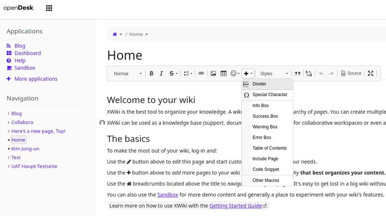Image resolution: width=386 pixels, height=216 pixels.
Task: Toggle italic text formatting
Action: tap(161, 73)
